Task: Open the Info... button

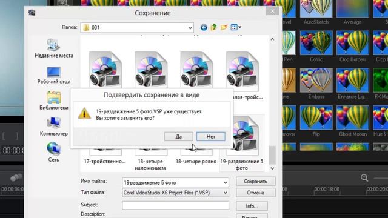Action: (x=252, y=206)
